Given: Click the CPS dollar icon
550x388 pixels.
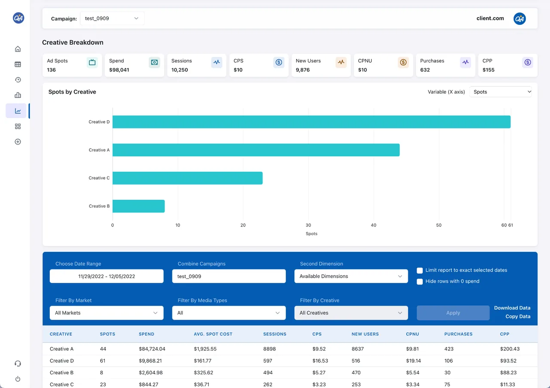Looking at the screenshot, I should [x=279, y=62].
